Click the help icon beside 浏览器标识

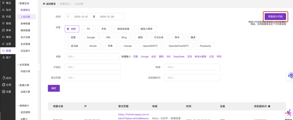coord(269,106)
